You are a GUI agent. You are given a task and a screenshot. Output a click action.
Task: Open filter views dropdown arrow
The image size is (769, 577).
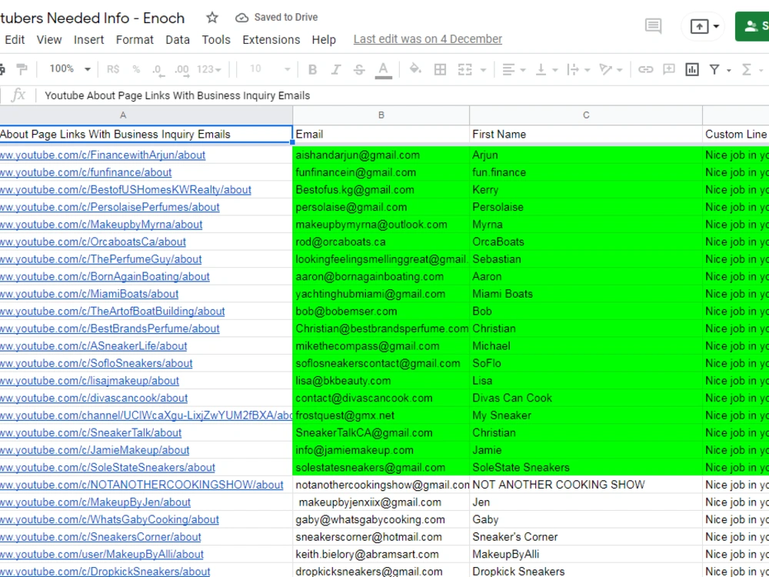(x=729, y=71)
